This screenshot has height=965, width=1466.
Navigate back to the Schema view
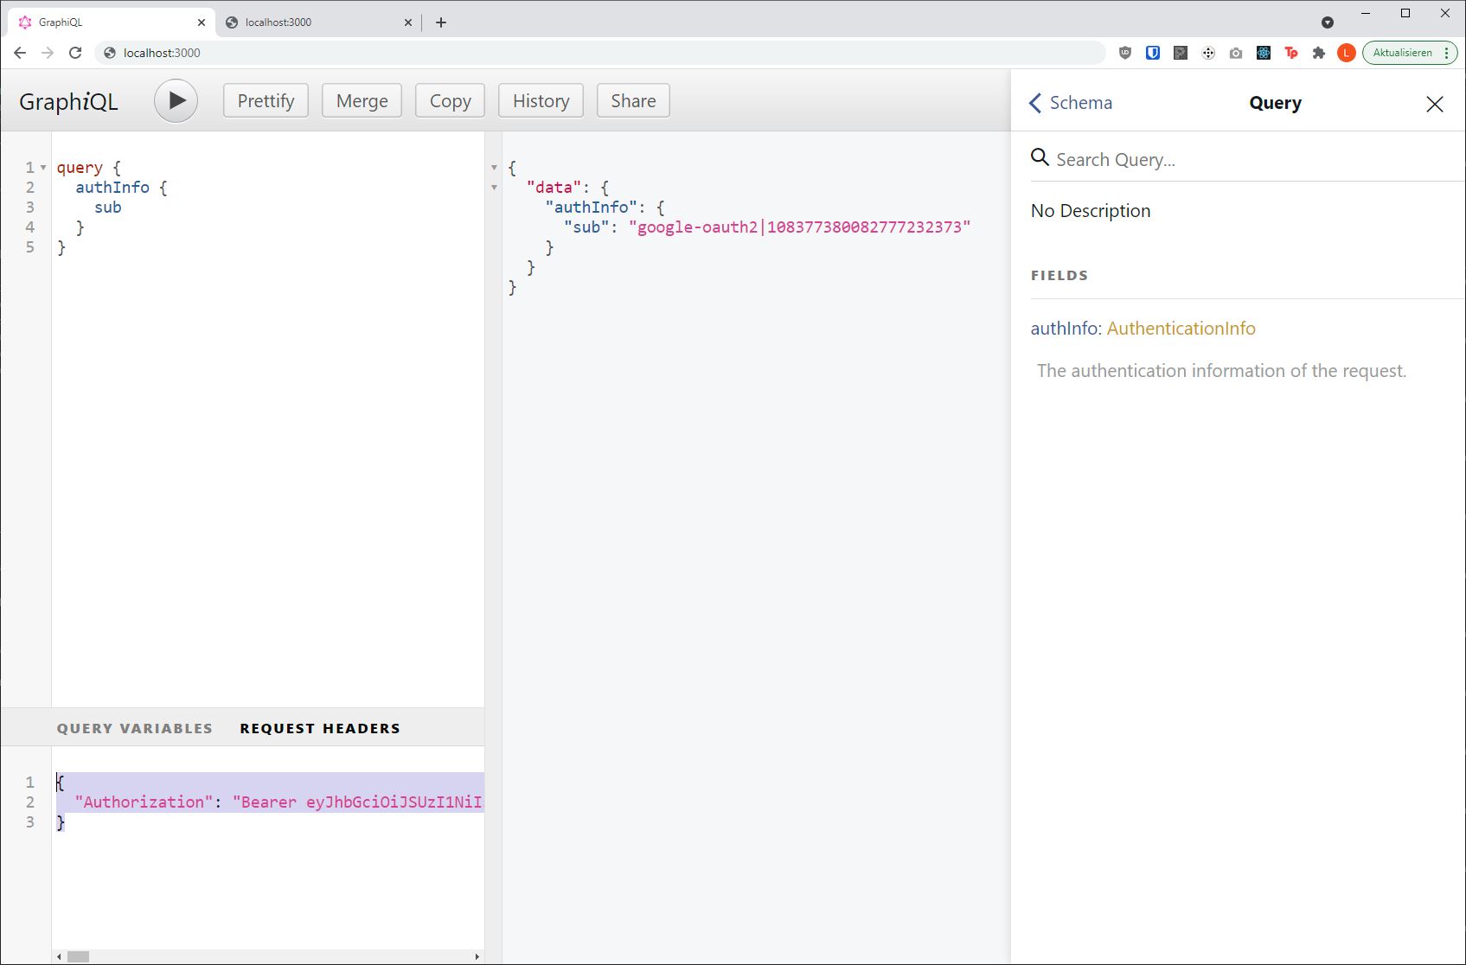click(1071, 102)
